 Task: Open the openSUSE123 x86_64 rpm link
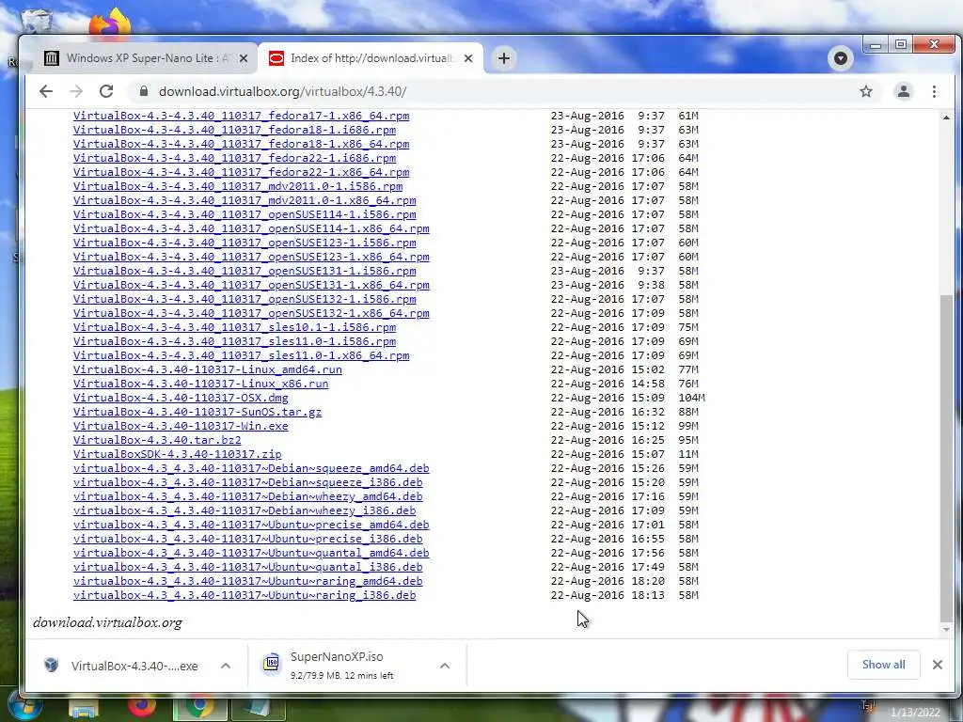point(251,258)
